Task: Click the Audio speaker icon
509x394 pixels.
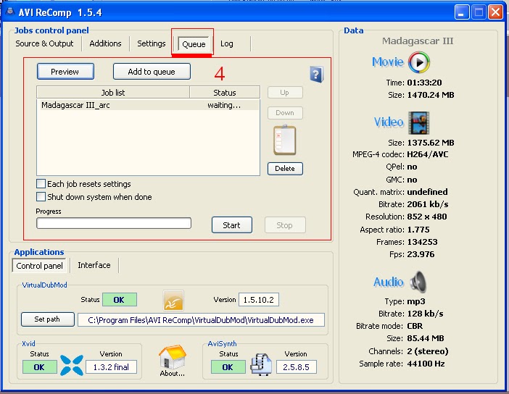Action: [418, 282]
